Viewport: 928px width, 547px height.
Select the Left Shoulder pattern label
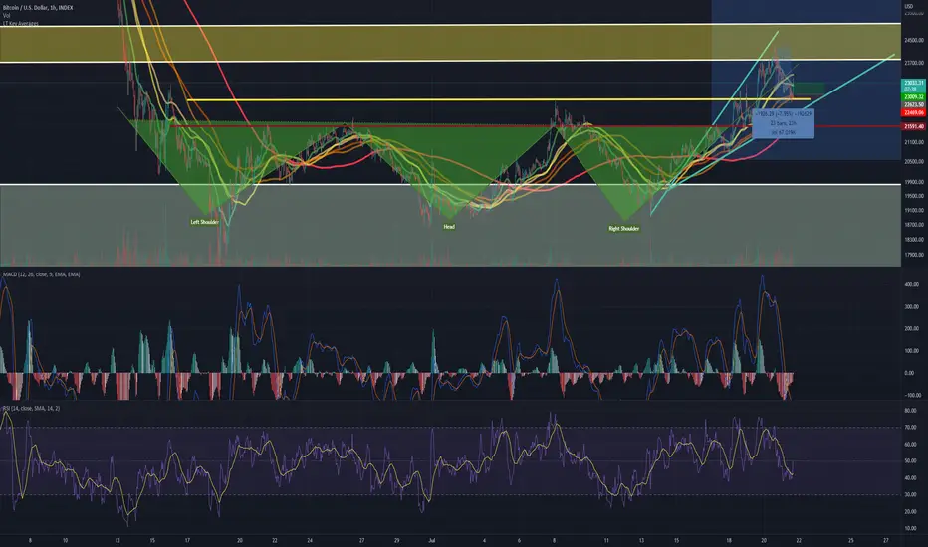205,222
